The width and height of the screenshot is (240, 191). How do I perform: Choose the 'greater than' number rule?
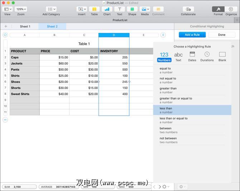(x=168, y=90)
